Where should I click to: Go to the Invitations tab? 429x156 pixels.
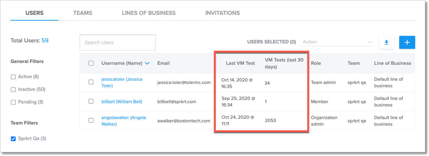click(x=222, y=13)
